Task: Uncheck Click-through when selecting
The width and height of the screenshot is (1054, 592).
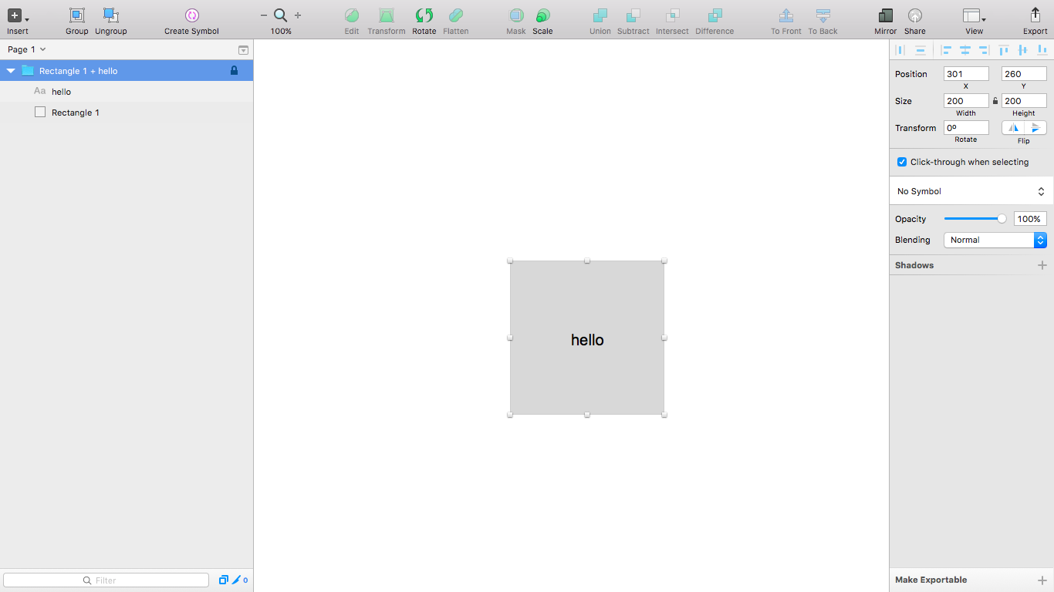Action: pos(901,162)
